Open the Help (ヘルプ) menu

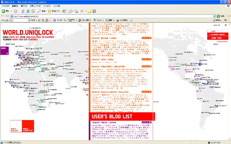[x=56, y=6]
